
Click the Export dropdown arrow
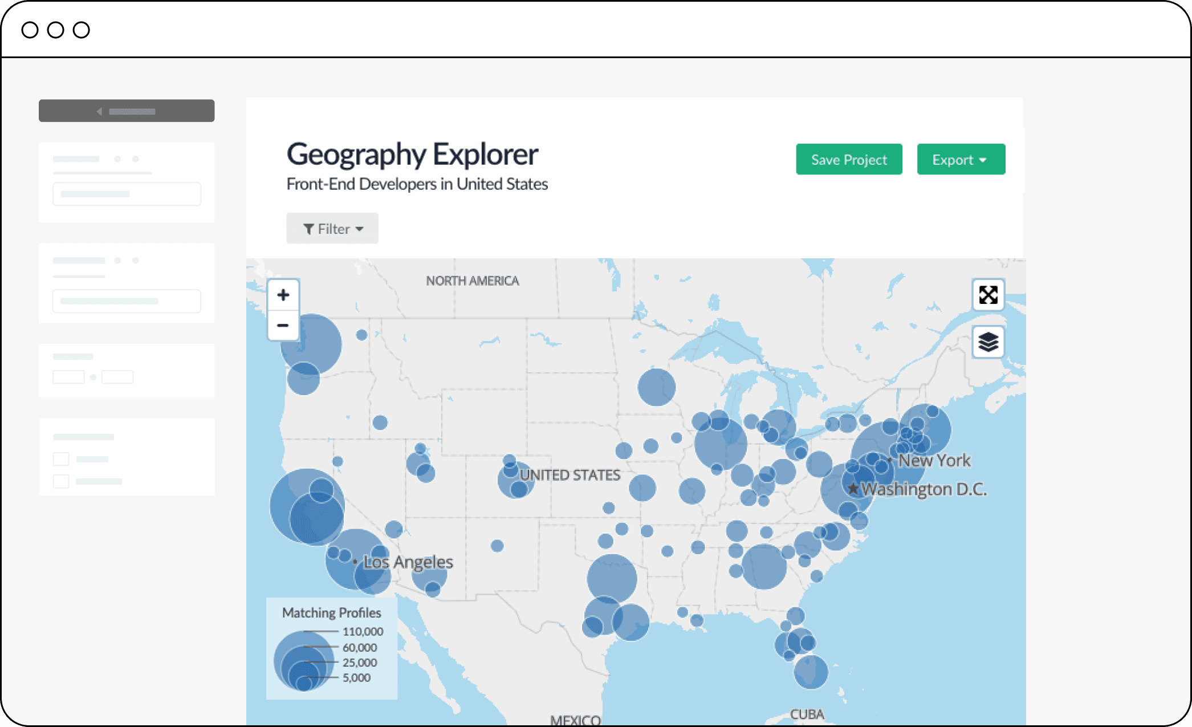(983, 160)
